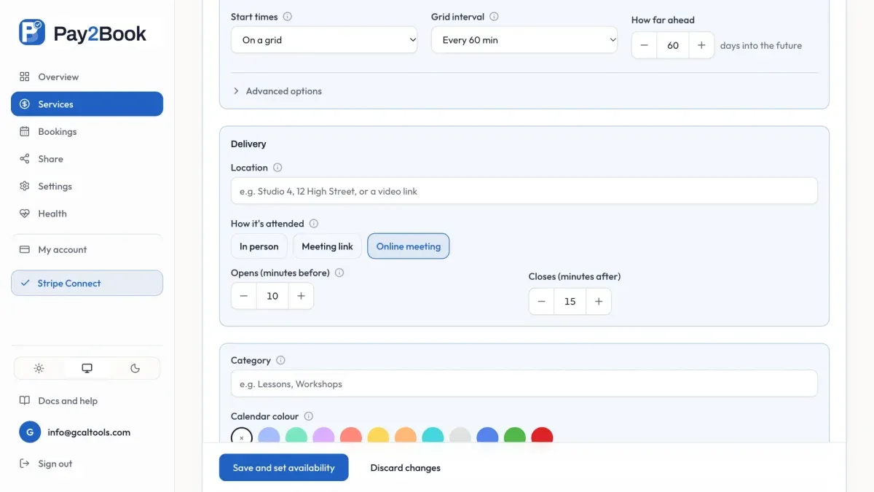Choose Online meeting attendance
874x492 pixels.
(x=409, y=246)
